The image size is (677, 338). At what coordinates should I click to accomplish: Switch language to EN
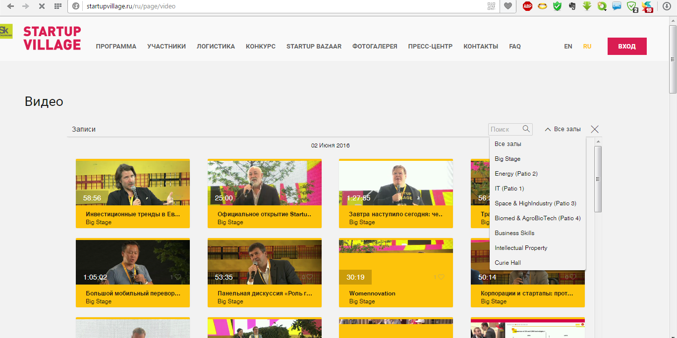click(x=568, y=47)
